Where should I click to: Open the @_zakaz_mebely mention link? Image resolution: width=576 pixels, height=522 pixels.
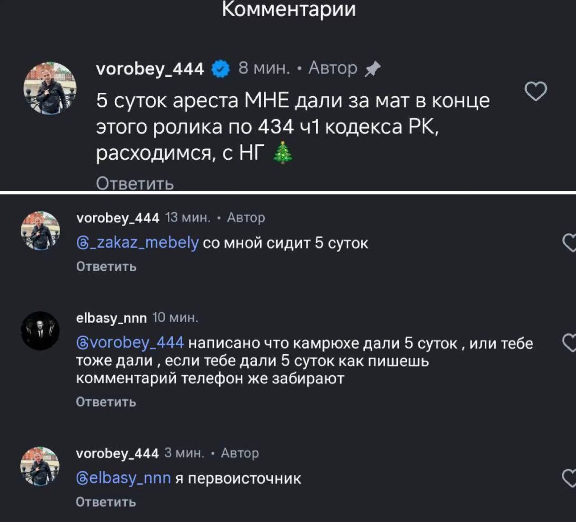coord(138,243)
